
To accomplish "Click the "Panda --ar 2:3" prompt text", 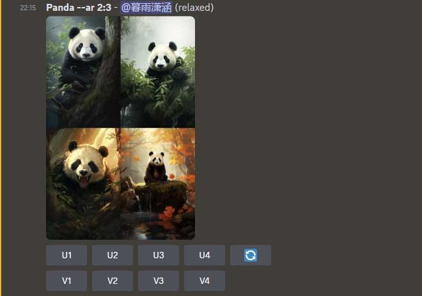I will (79, 8).
